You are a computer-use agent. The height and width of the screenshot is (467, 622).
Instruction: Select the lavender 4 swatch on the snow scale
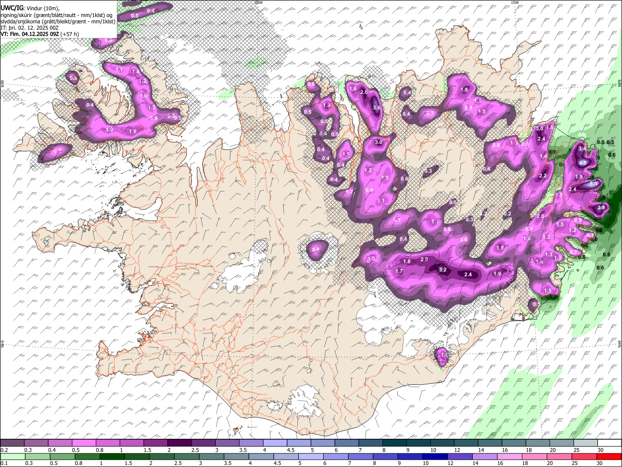tap(275, 443)
